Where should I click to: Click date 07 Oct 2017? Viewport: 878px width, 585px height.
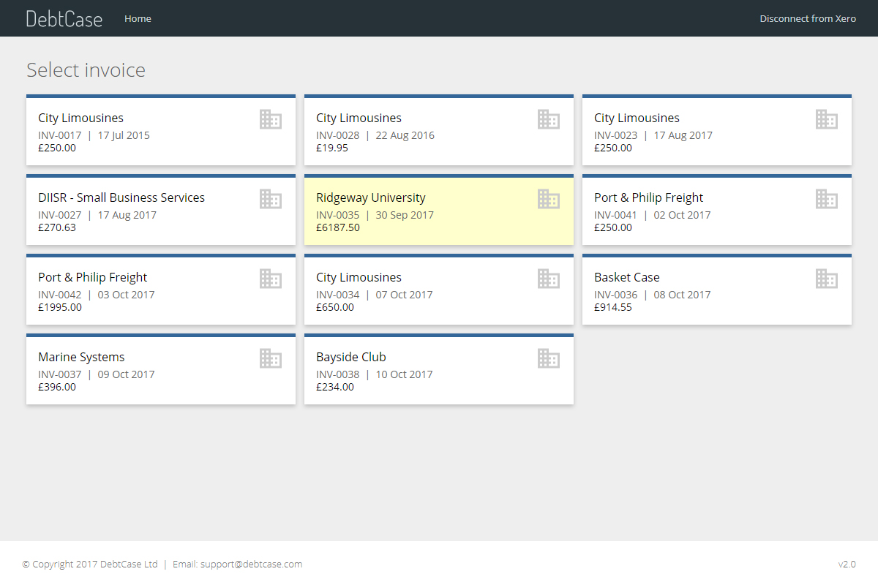click(x=405, y=295)
